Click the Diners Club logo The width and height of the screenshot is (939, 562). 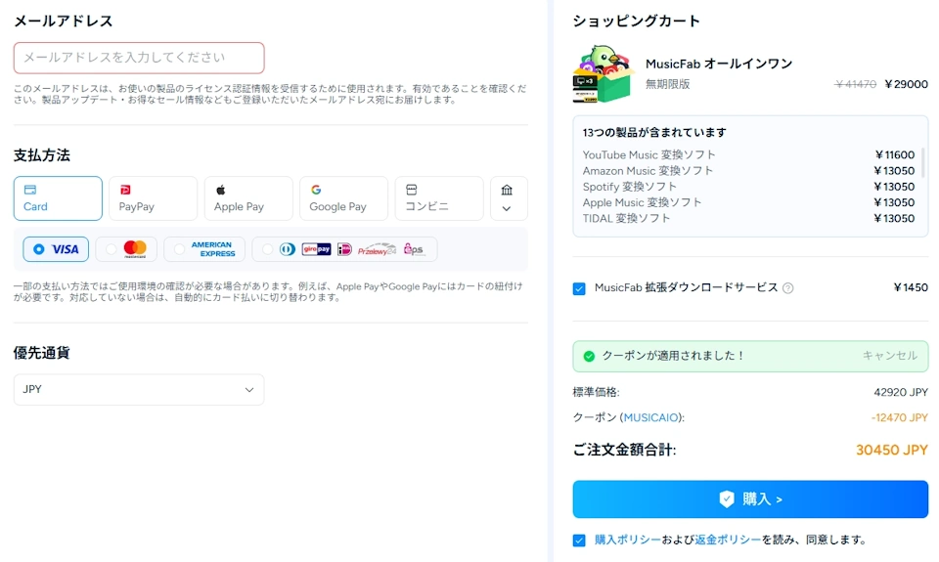(288, 249)
